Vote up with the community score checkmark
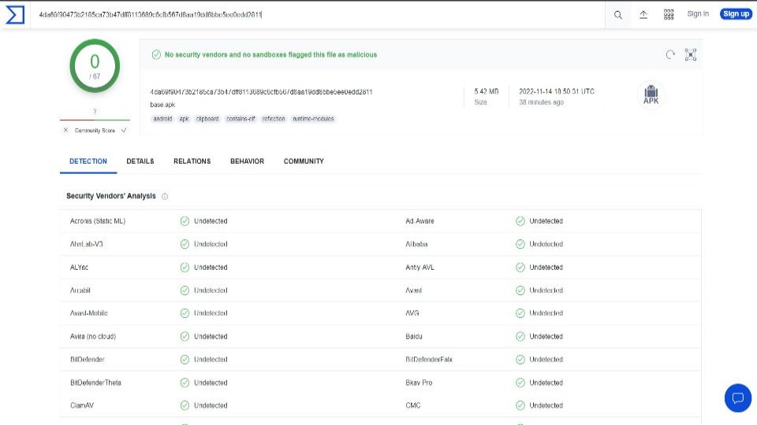Viewport: 757px width, 425px height. pyautogui.click(x=124, y=130)
